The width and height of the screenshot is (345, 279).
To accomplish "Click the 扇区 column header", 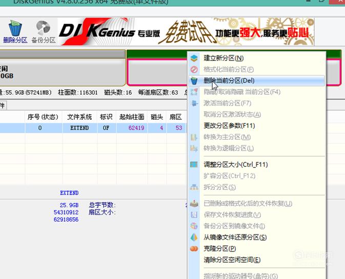I will point(176,117).
